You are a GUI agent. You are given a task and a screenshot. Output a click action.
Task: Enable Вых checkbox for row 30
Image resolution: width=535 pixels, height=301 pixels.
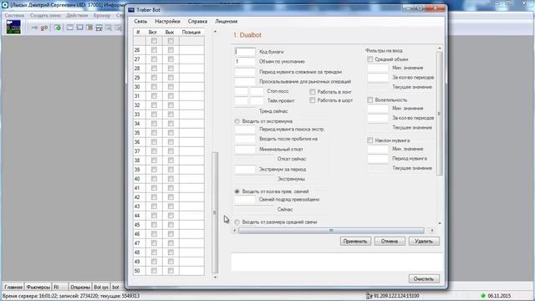click(171, 87)
